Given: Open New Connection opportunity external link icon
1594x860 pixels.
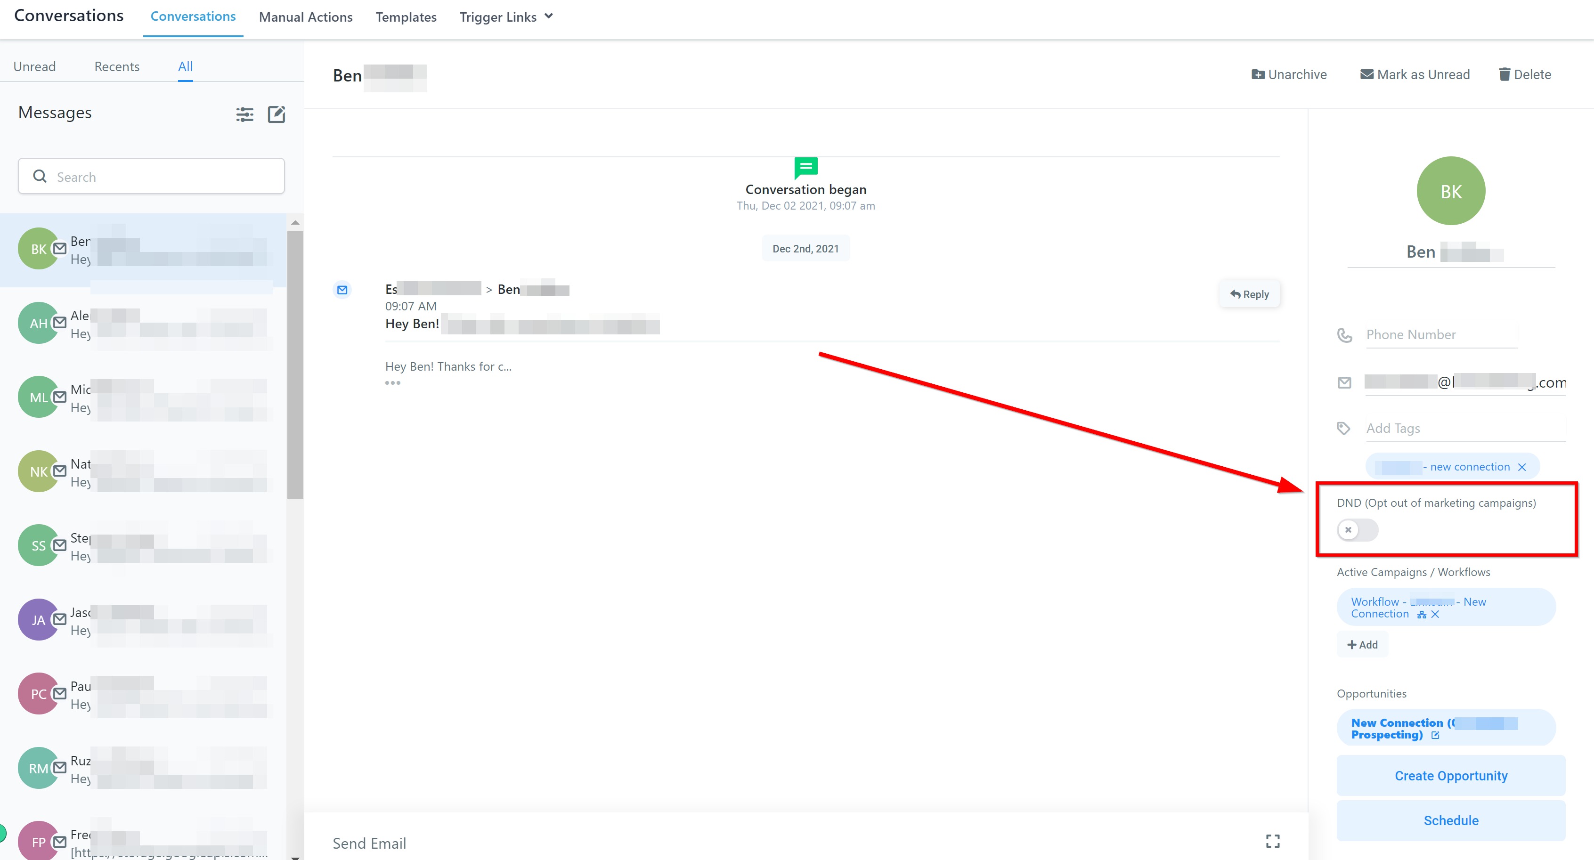Looking at the screenshot, I should (x=1435, y=735).
